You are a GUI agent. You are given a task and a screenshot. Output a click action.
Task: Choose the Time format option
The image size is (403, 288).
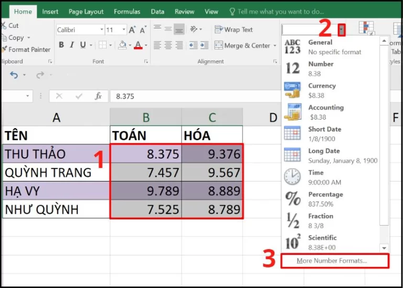(x=331, y=177)
